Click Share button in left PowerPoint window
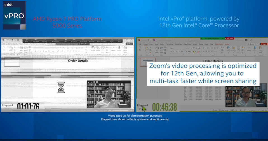Viewport: 268px width, 141px height. pyautogui.click(x=129, y=44)
